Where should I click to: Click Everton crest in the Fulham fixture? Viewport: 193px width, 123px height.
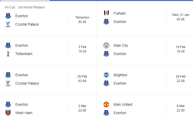click(106, 22)
